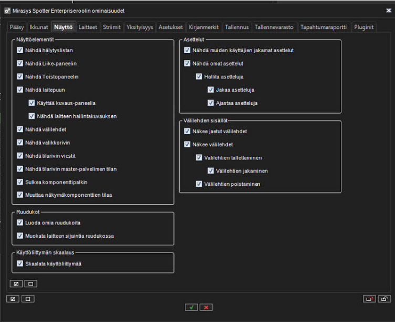Open the Kirjanmerkit tab
395x322 pixels.
[x=203, y=27]
